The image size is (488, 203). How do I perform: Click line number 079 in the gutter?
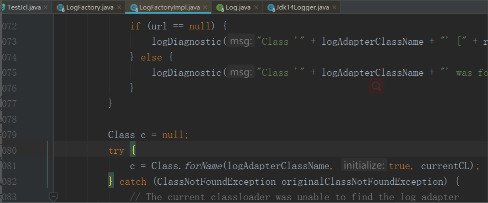(x=9, y=135)
